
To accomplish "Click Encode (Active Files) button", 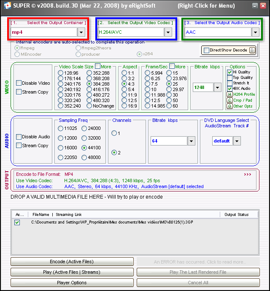I will tap(72, 261).
